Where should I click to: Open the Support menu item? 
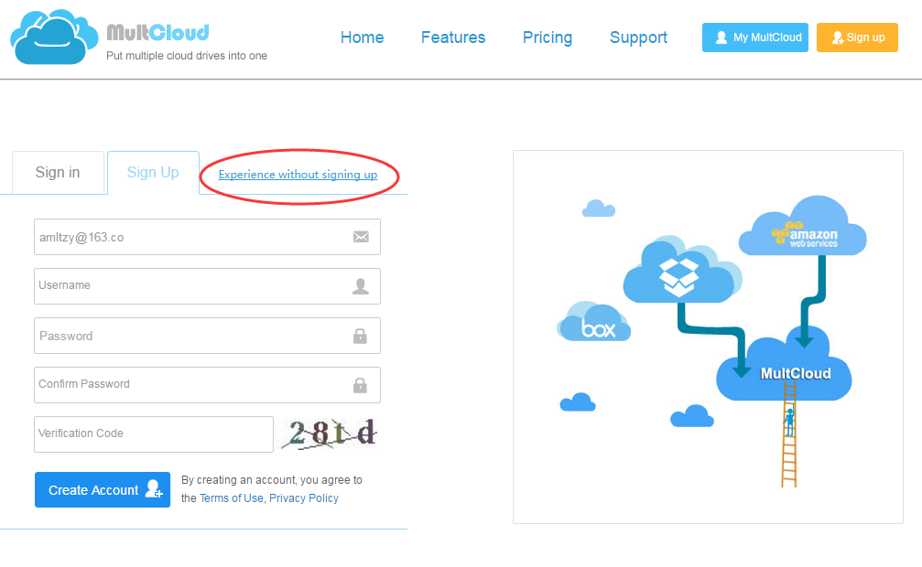click(638, 37)
